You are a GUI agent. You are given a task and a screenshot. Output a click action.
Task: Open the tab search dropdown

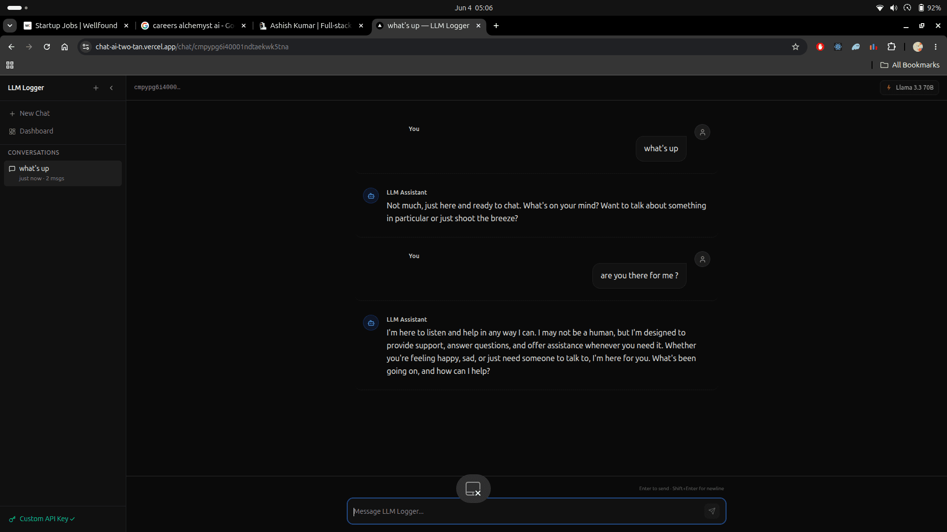tap(10, 26)
